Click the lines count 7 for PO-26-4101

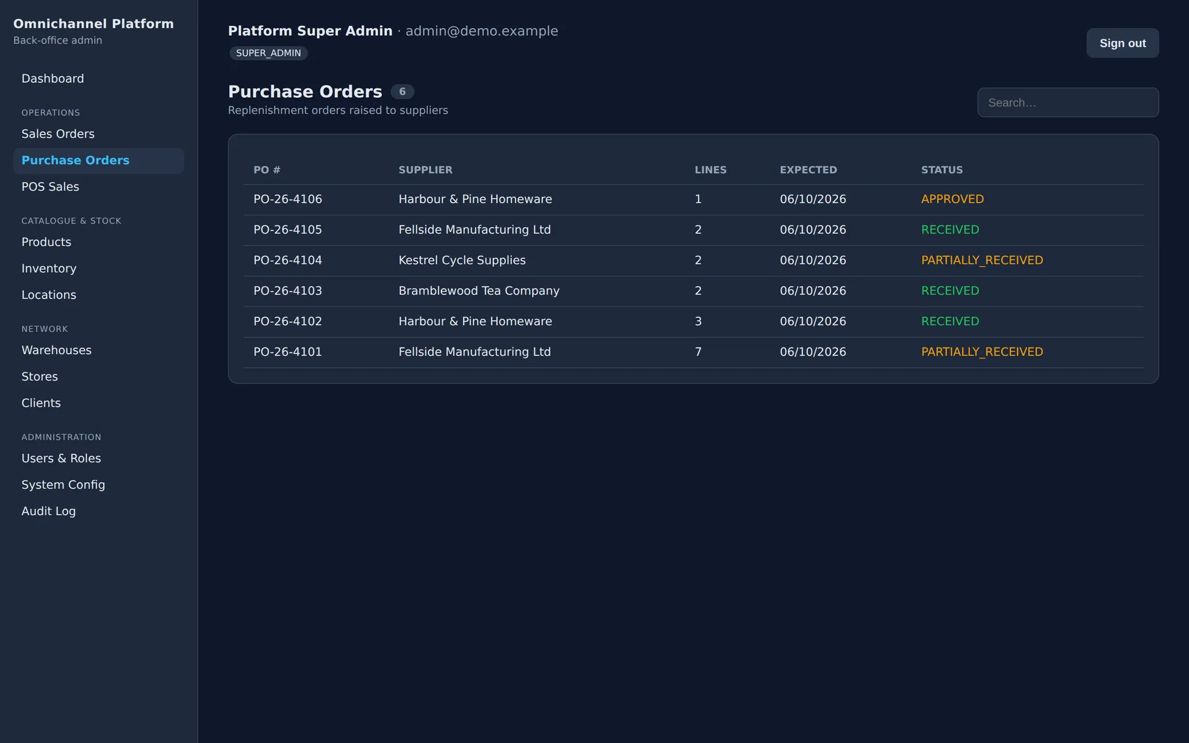(698, 352)
